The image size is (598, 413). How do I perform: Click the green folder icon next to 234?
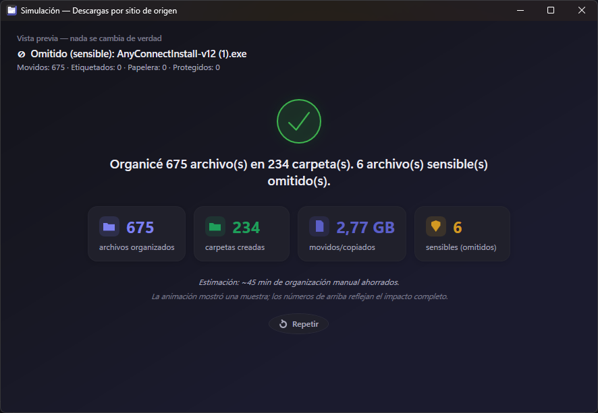point(215,227)
